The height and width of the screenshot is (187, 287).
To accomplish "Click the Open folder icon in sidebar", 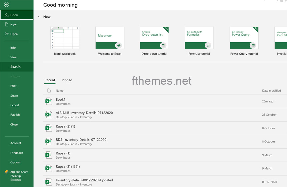I will pyautogui.click(x=7, y=34).
